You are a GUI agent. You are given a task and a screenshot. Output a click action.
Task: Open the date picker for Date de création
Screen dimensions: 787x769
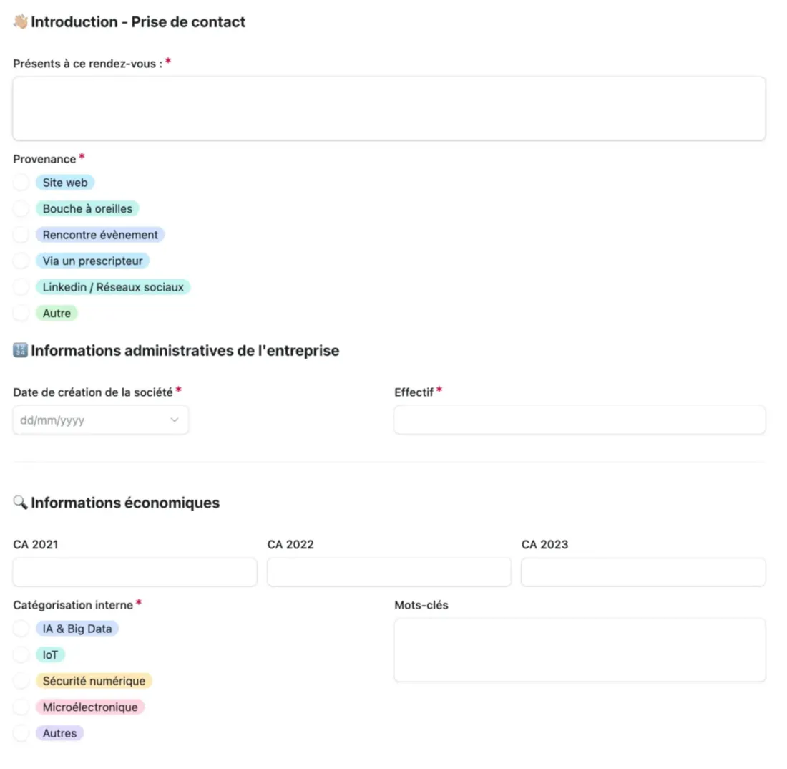[x=100, y=420]
